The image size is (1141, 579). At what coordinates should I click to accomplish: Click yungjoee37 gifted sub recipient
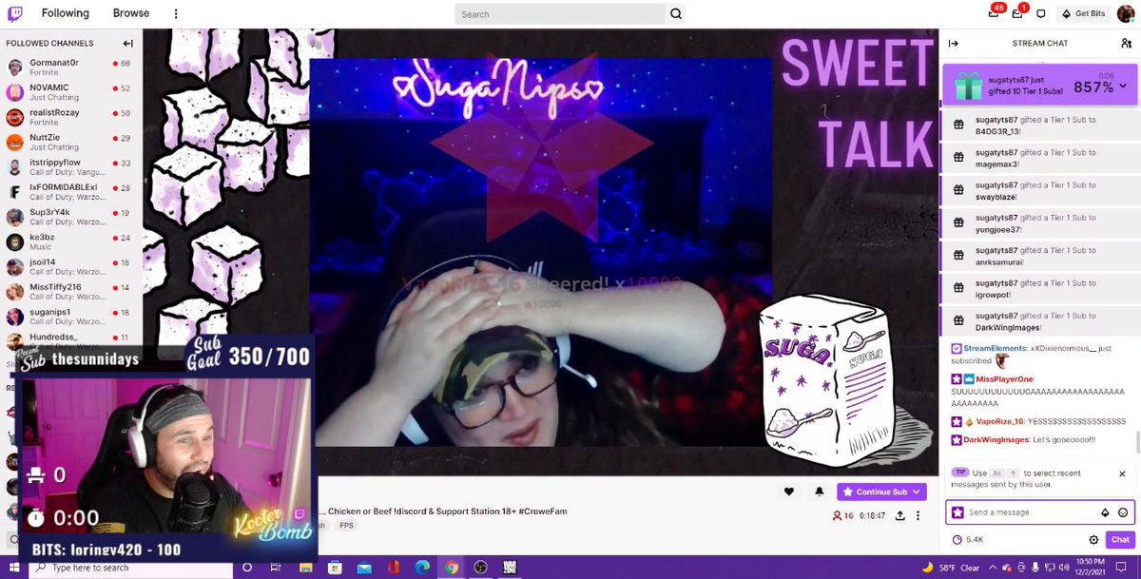998,229
